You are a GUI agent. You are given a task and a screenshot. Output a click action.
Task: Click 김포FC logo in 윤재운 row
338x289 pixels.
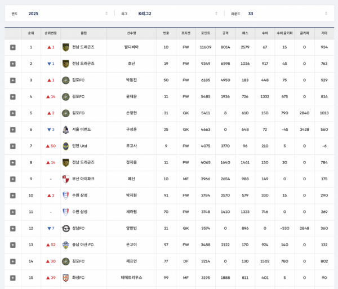pos(66,96)
